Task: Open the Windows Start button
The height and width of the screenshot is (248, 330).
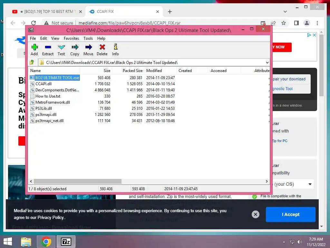Action: [8, 242]
